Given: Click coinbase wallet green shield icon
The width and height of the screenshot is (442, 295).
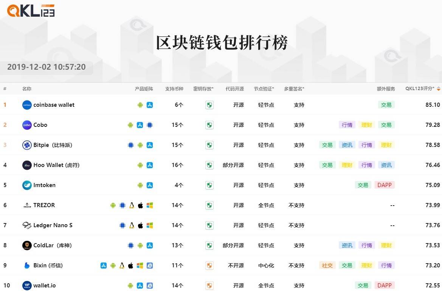Looking at the screenshot, I should [x=209, y=105].
